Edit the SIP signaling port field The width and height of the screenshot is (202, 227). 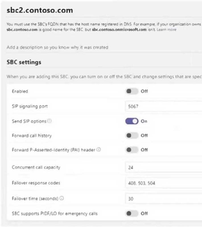coord(164,107)
